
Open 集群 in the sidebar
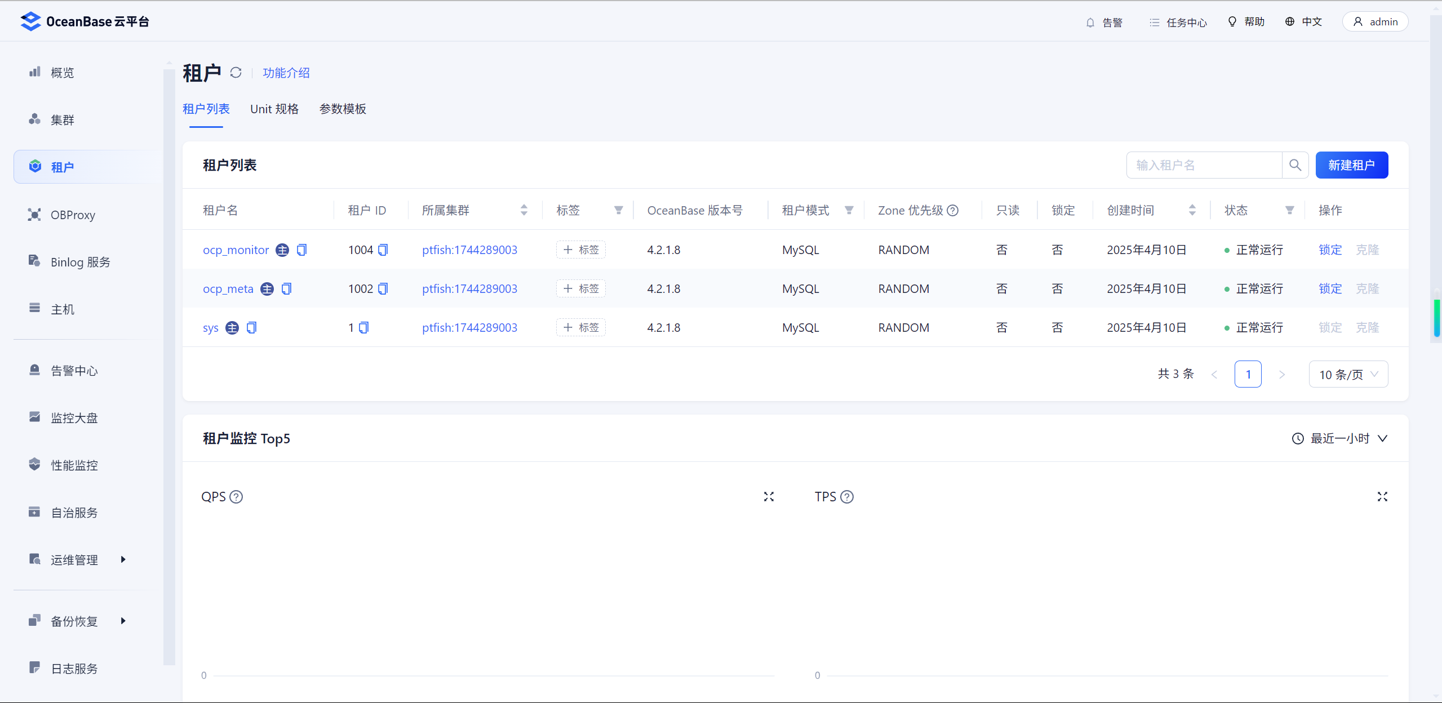coord(62,119)
